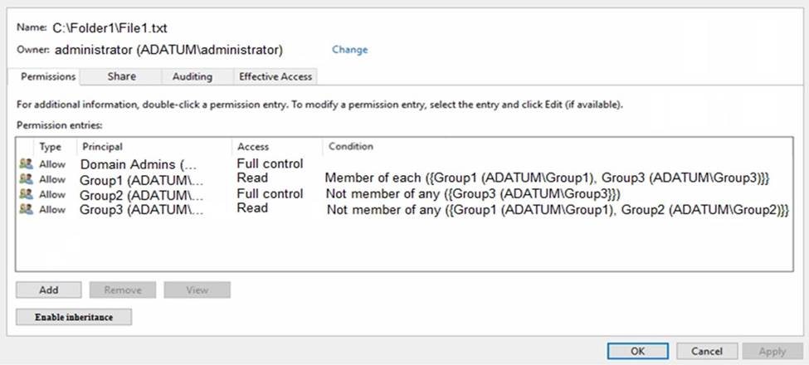Click the Condition column header

(x=351, y=147)
